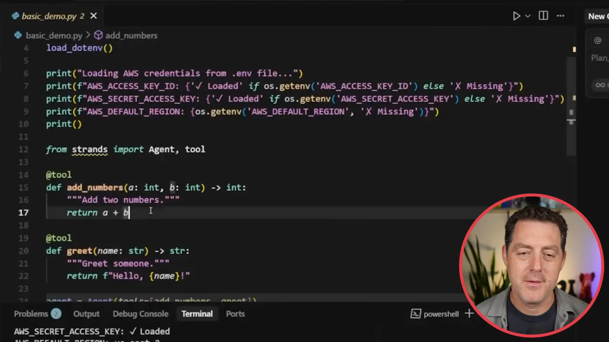This screenshot has width=609, height=342.
Task: Select the Terminal panel tab
Action: (197, 314)
